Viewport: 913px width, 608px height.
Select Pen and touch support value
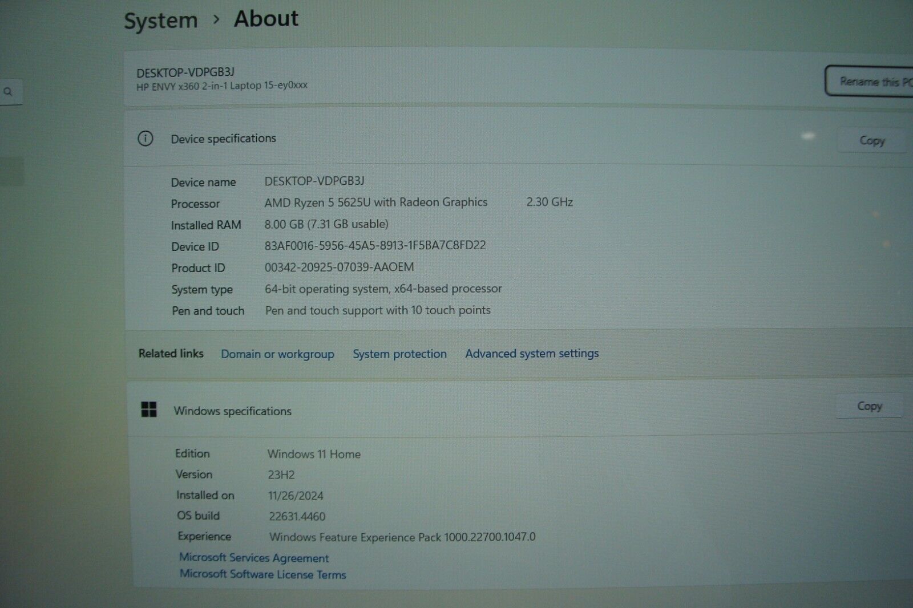(x=378, y=310)
